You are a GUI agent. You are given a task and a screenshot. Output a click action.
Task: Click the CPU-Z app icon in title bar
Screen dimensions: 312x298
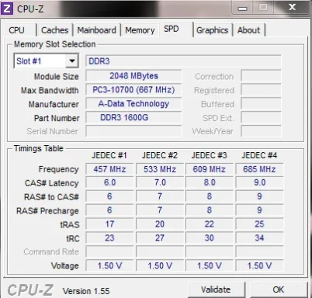pyautogui.click(x=7, y=9)
